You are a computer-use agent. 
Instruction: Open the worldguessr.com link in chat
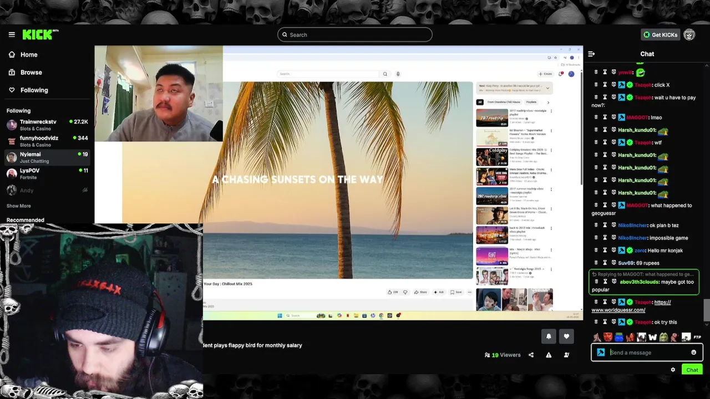631,306
